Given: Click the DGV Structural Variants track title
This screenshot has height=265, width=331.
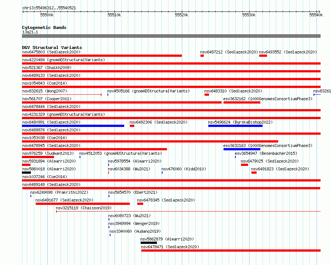Looking at the screenshot, I should coord(52,48).
